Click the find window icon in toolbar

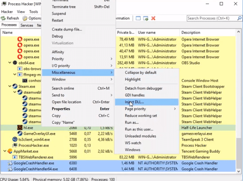tap(138, 18)
